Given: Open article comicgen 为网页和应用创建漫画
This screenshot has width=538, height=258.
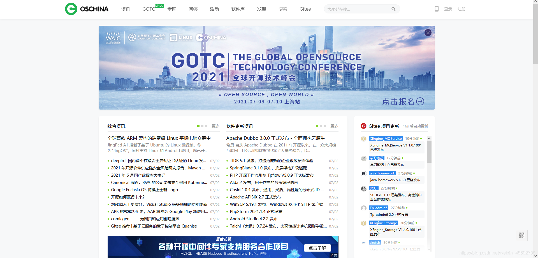Looking at the screenshot, I should (x=145, y=219).
